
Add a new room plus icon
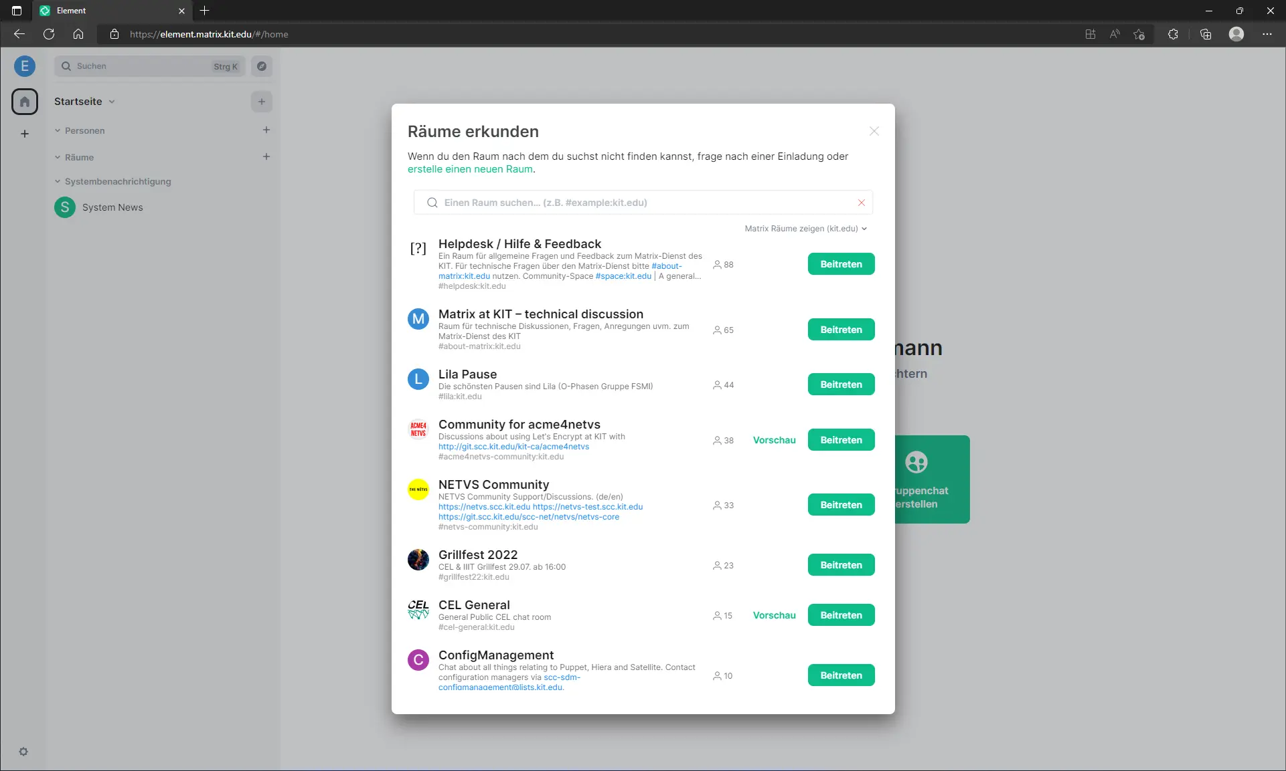(x=266, y=156)
